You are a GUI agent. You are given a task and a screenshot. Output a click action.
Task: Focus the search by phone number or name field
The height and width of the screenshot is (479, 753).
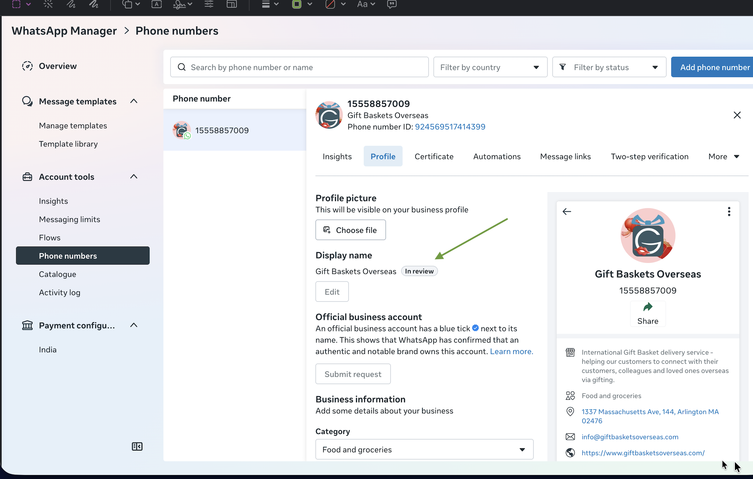pos(299,67)
